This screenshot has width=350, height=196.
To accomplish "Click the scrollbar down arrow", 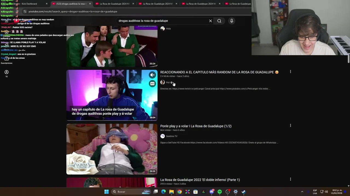I will click(348, 186).
